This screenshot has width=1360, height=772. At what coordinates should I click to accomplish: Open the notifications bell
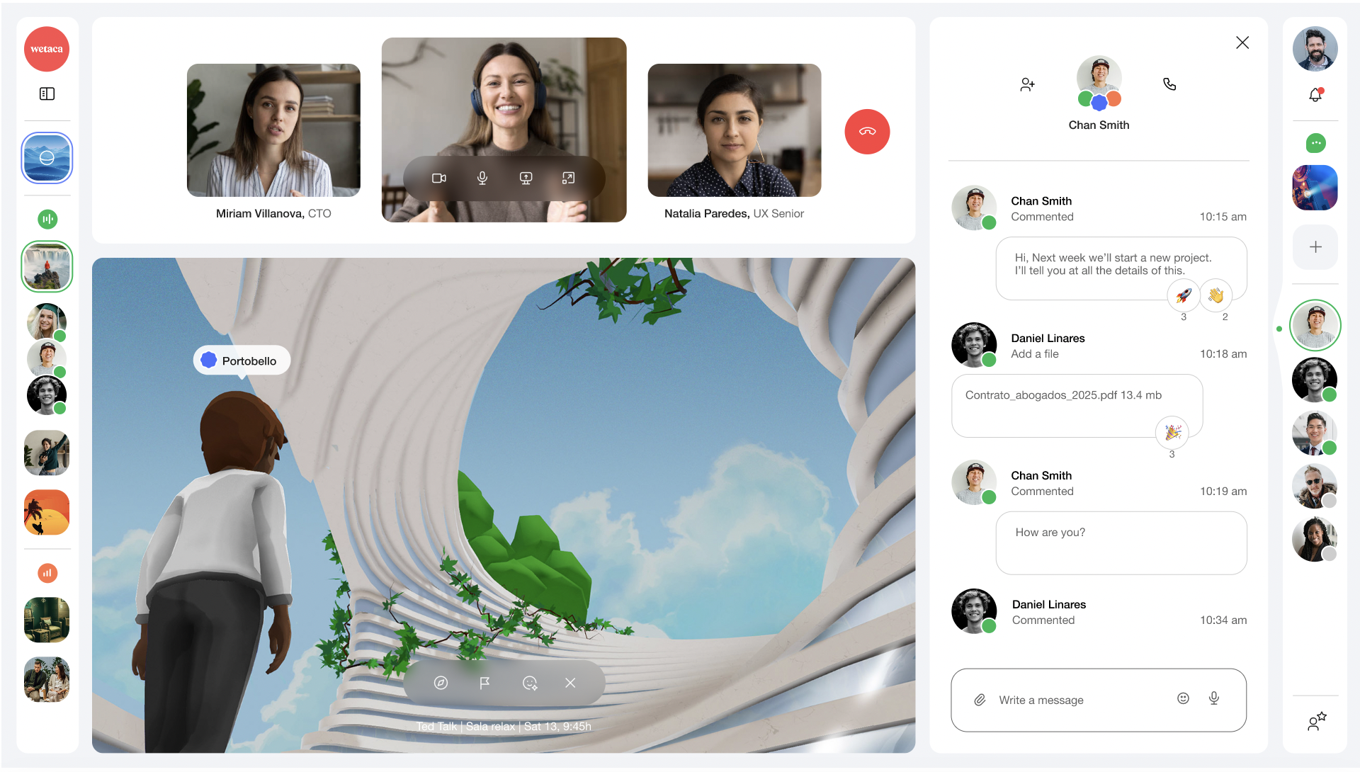click(x=1315, y=95)
